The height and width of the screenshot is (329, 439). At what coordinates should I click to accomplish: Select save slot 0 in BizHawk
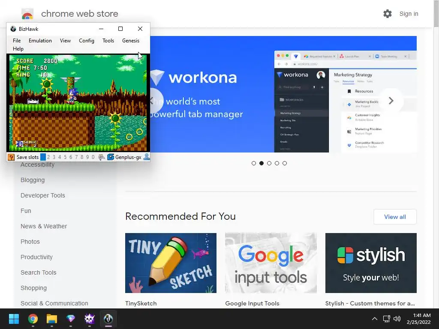click(x=93, y=157)
